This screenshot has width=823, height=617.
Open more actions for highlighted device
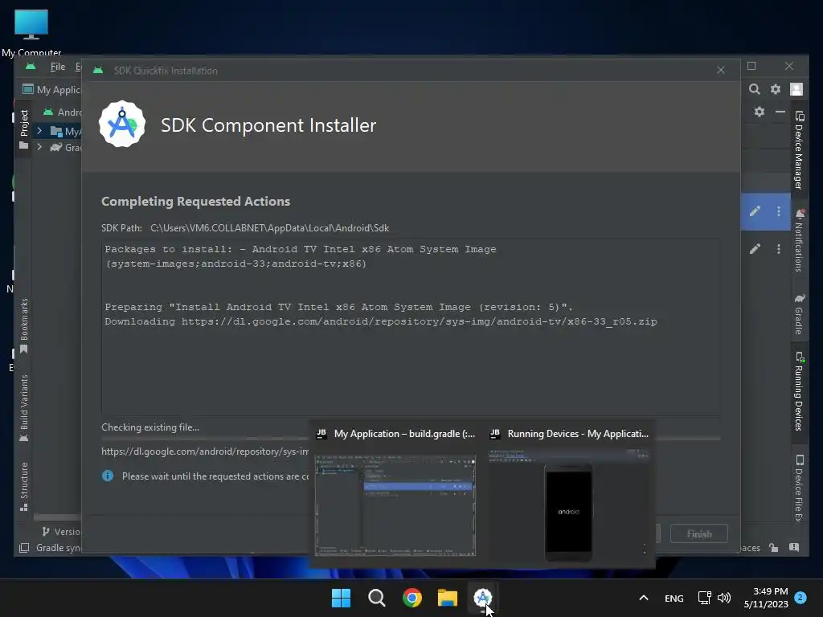pos(778,211)
